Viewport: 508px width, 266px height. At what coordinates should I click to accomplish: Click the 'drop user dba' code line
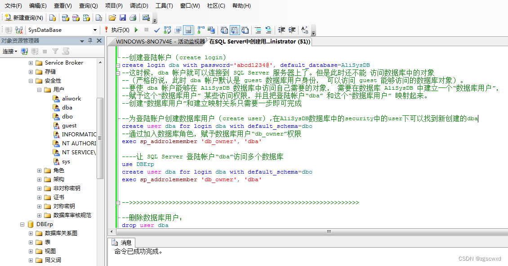pyautogui.click(x=145, y=225)
